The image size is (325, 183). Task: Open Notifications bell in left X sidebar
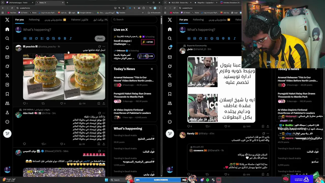point(7,48)
